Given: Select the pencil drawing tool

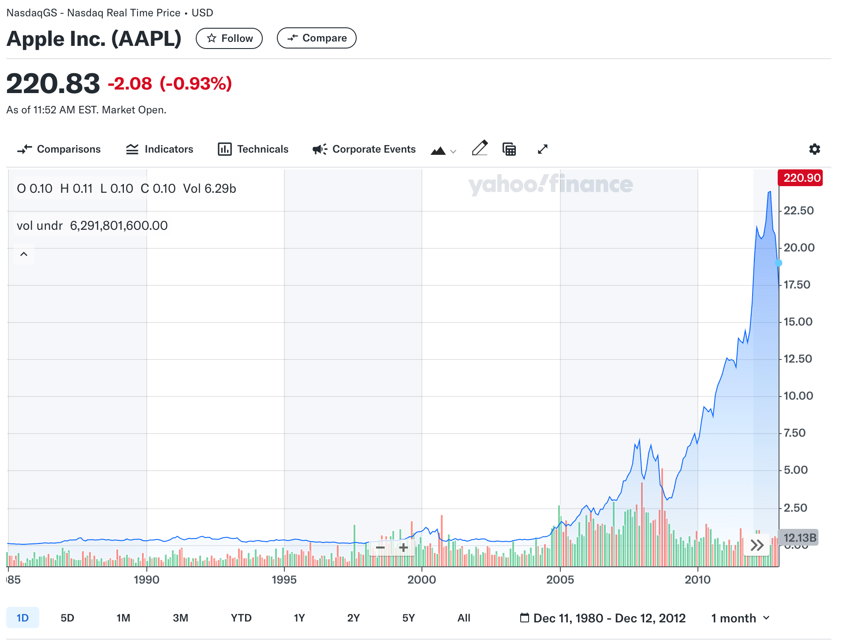Looking at the screenshot, I should 480,148.
